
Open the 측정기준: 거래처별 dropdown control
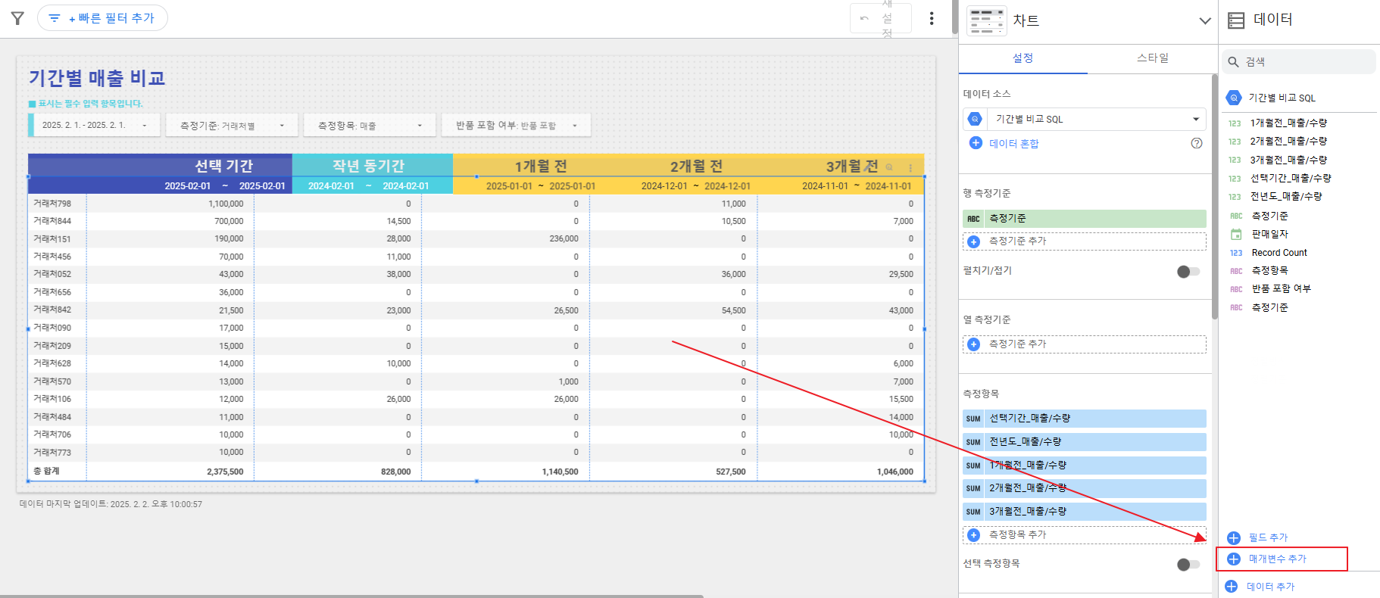232,125
